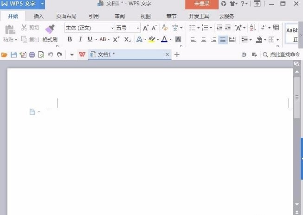Screen dimensions: 303x215
Task: Center align the paragraph
Action: [x=204, y=40]
